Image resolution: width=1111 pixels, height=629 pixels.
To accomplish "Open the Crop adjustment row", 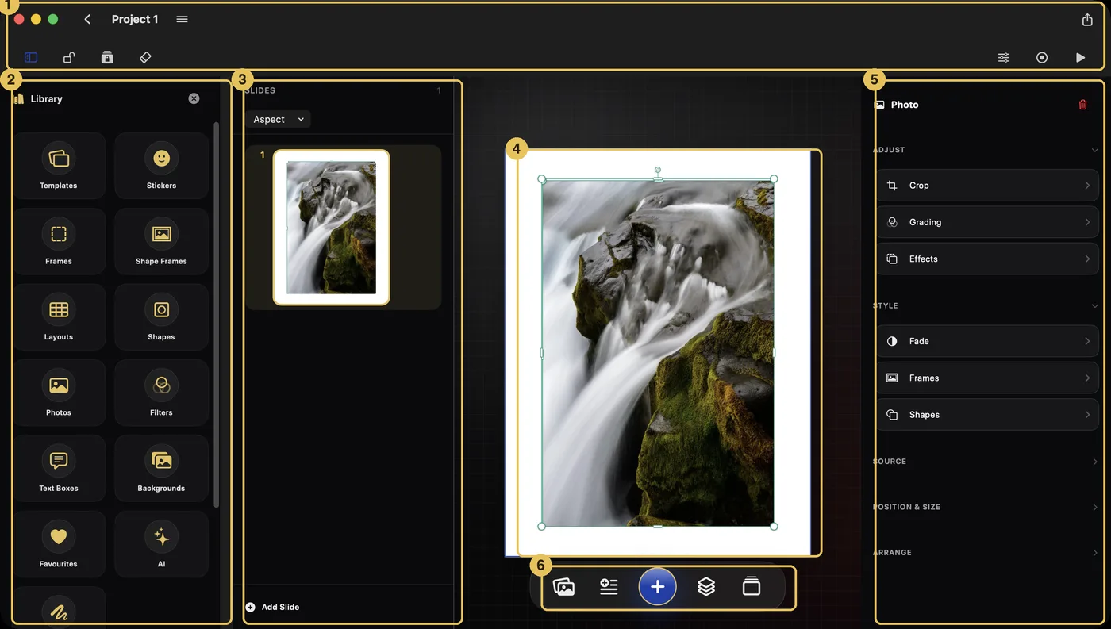I will tap(988, 186).
